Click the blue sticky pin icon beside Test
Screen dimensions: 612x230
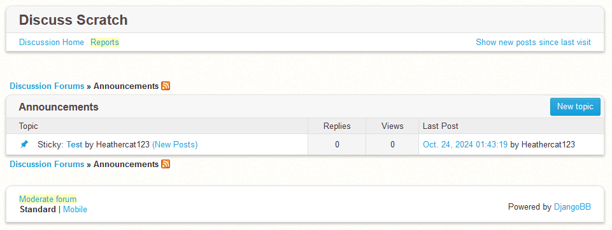pyautogui.click(x=24, y=144)
